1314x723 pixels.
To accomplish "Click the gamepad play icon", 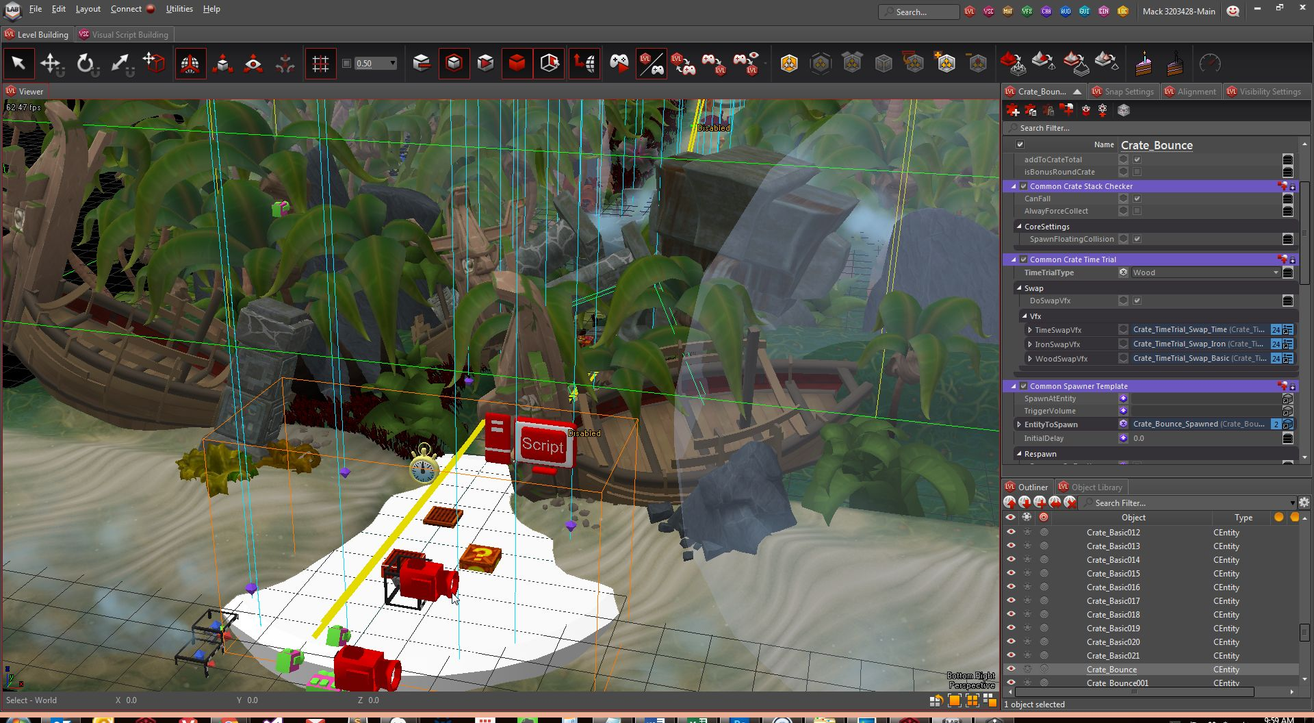I will click(x=619, y=64).
